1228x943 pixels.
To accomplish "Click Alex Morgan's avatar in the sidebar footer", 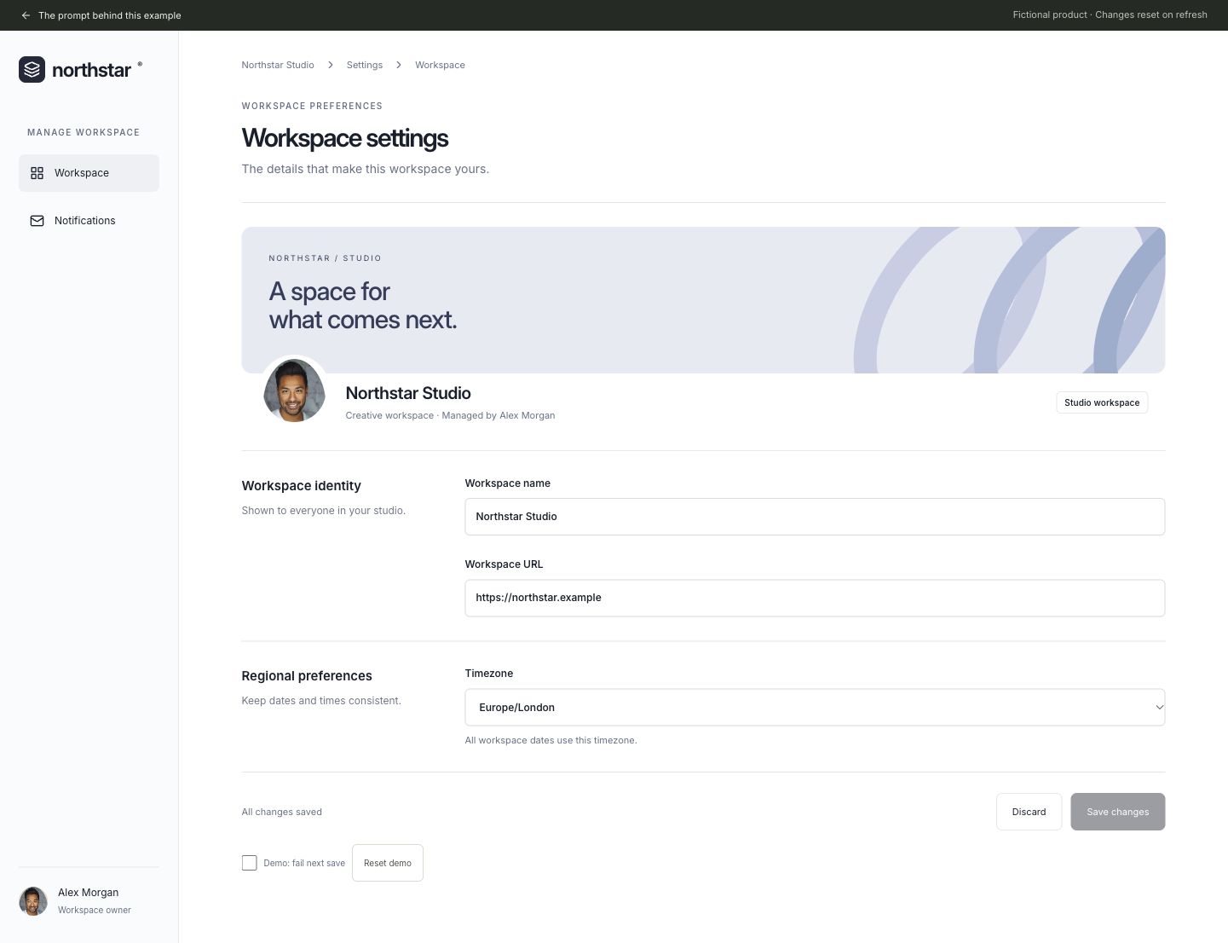I will [33, 901].
